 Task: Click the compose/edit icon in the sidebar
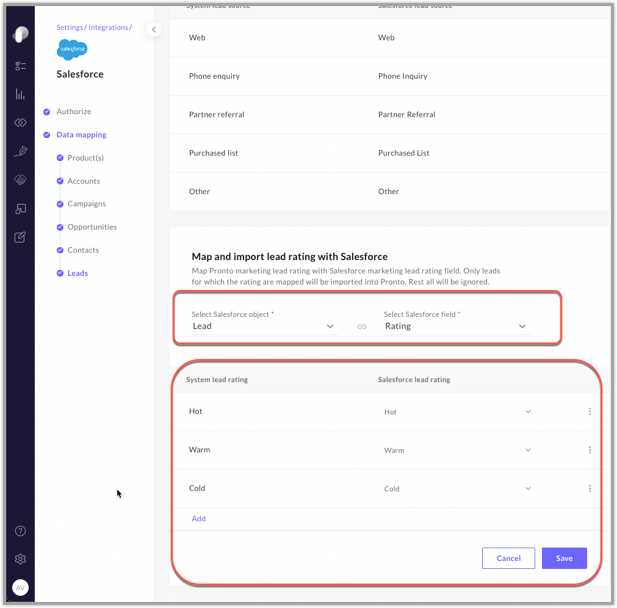point(20,237)
